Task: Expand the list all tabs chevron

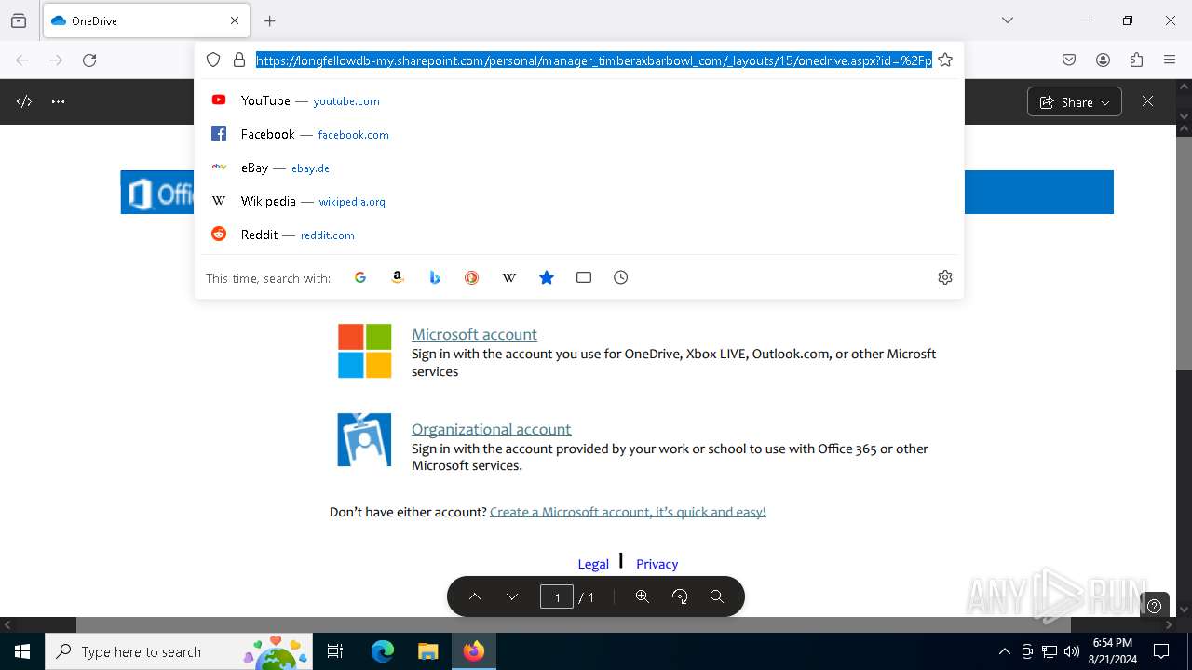Action: [1008, 20]
